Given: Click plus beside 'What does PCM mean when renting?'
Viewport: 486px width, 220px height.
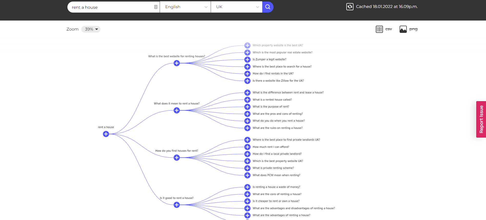Looking at the screenshot, I should [247, 175].
